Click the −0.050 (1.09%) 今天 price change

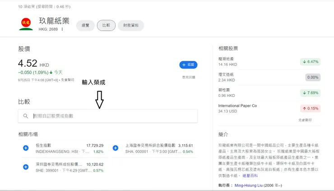pyautogui.click(x=40, y=73)
